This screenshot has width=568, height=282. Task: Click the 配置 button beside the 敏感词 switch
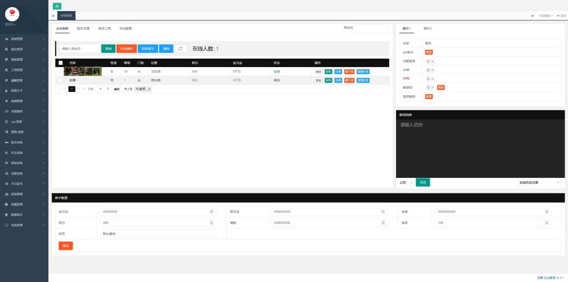pos(441,87)
